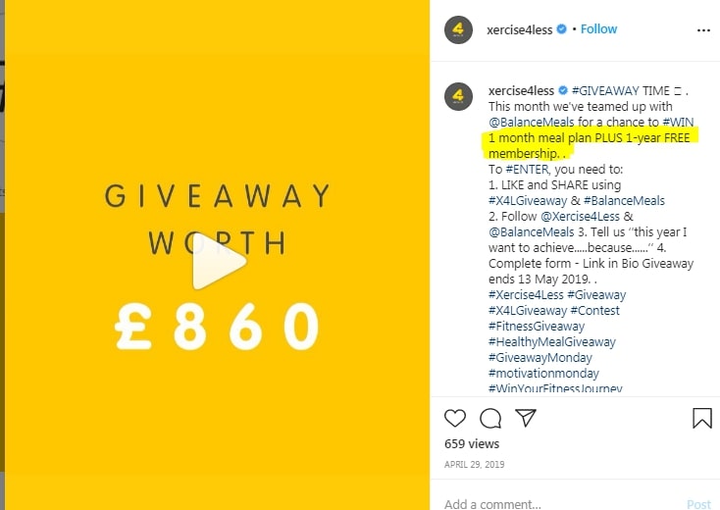Visit the @Xercise4Less mention link

click(580, 216)
